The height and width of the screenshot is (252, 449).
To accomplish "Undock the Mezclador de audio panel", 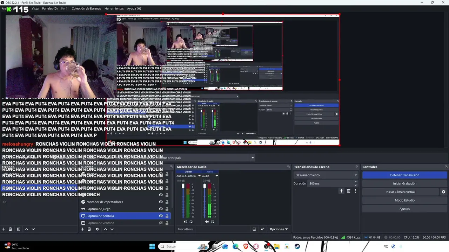I will [288, 167].
